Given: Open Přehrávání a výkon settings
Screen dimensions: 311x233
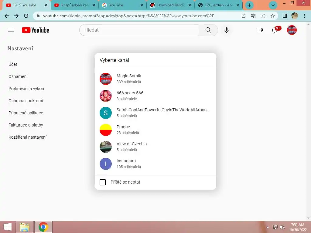Looking at the screenshot, I should (26, 89).
